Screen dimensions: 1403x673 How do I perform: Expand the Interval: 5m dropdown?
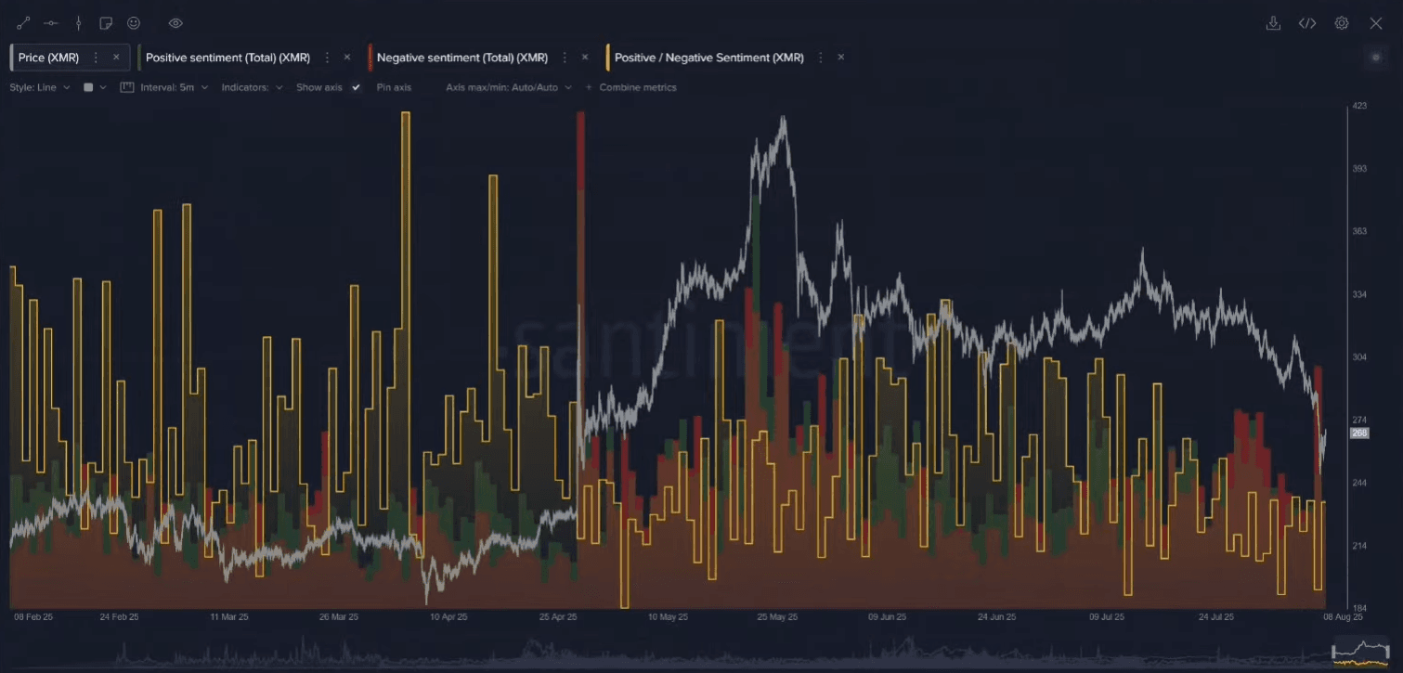[165, 87]
